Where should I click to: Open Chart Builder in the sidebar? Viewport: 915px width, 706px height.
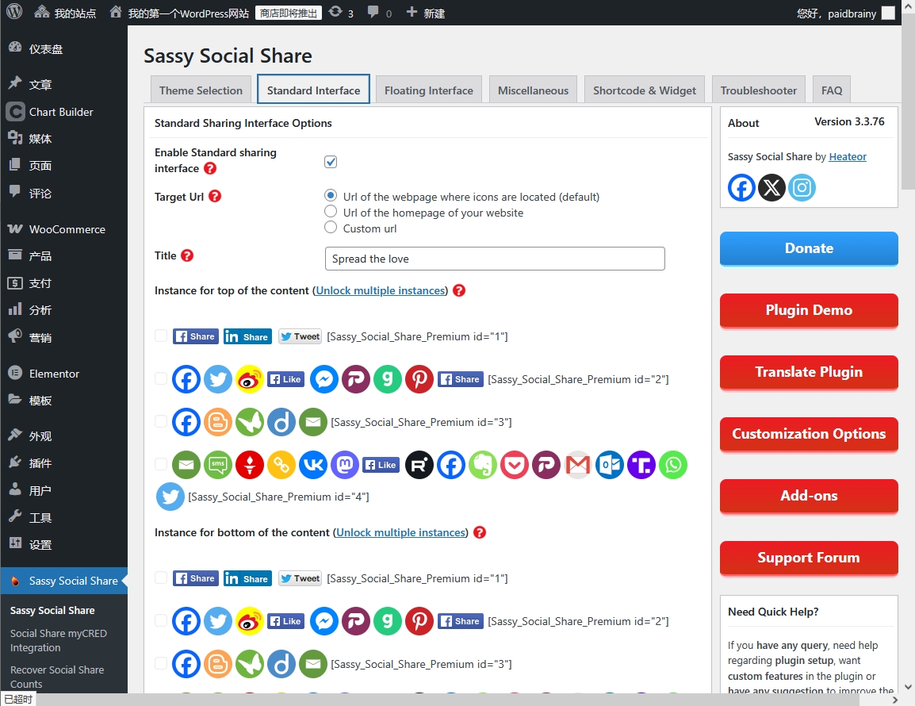tap(63, 112)
